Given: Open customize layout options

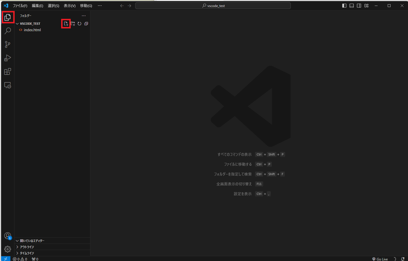Looking at the screenshot, I should click(x=366, y=6).
